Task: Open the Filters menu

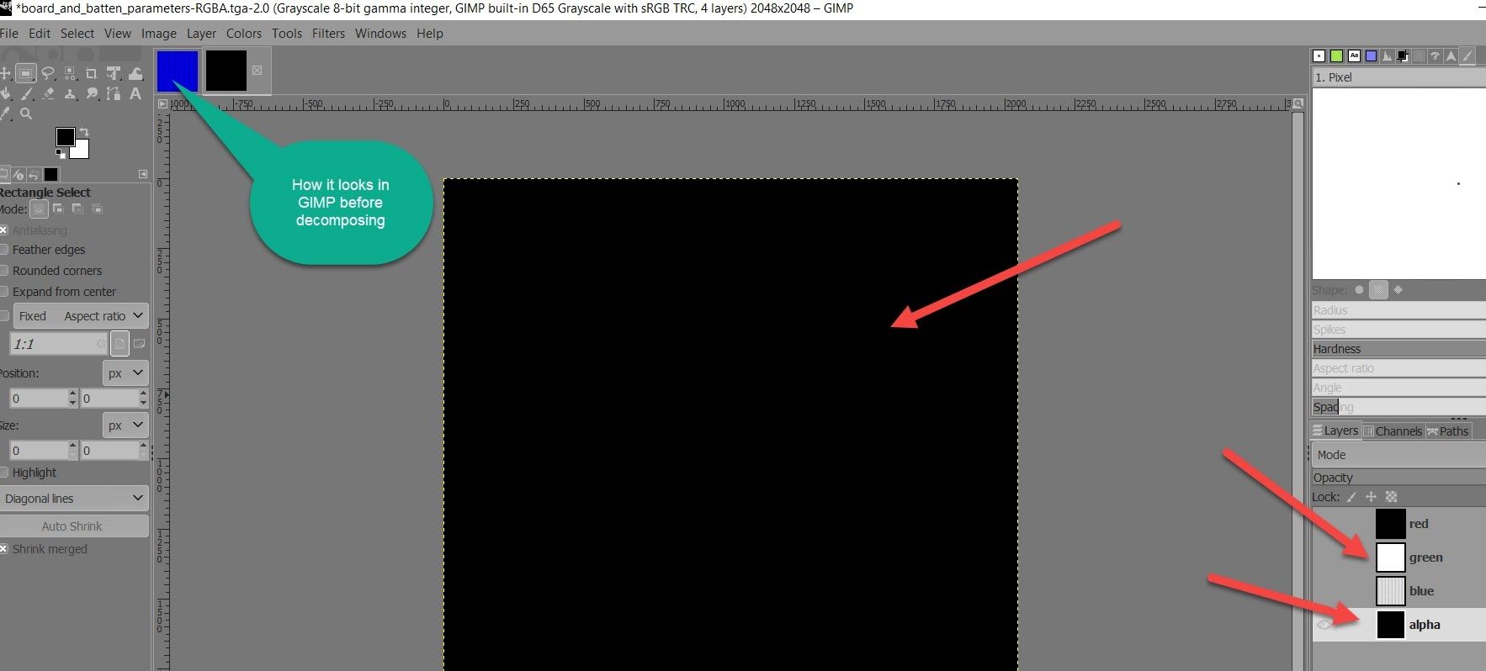Action: click(x=328, y=34)
